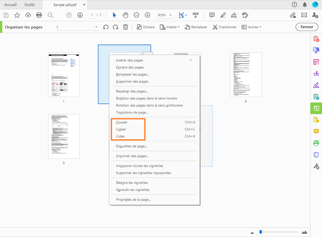Select the highlighter icon in the toolbar

coord(223,15)
